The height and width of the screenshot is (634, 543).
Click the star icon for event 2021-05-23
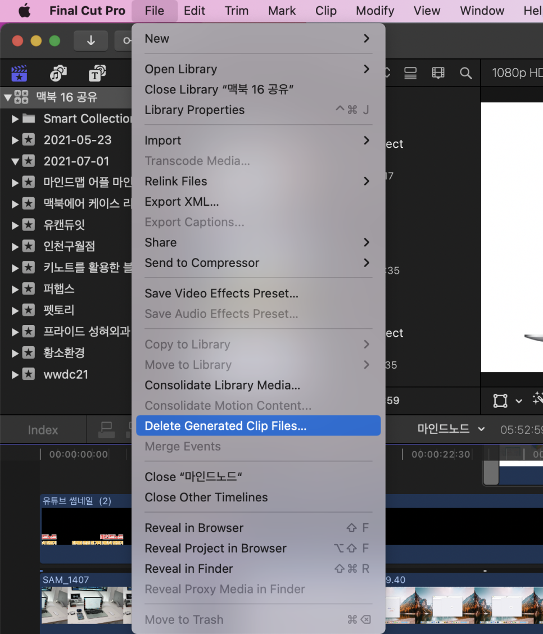coord(28,140)
